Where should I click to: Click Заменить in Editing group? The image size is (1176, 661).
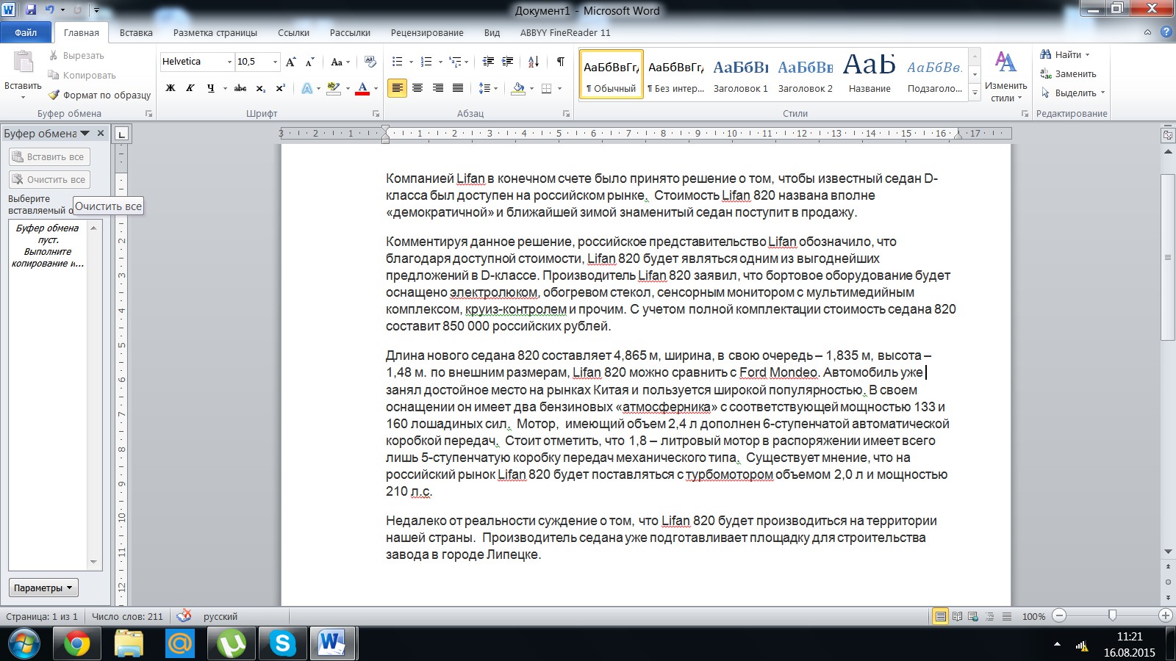(1069, 73)
